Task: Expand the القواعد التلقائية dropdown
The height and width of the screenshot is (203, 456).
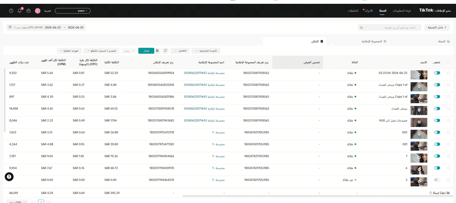Action: click(x=69, y=51)
